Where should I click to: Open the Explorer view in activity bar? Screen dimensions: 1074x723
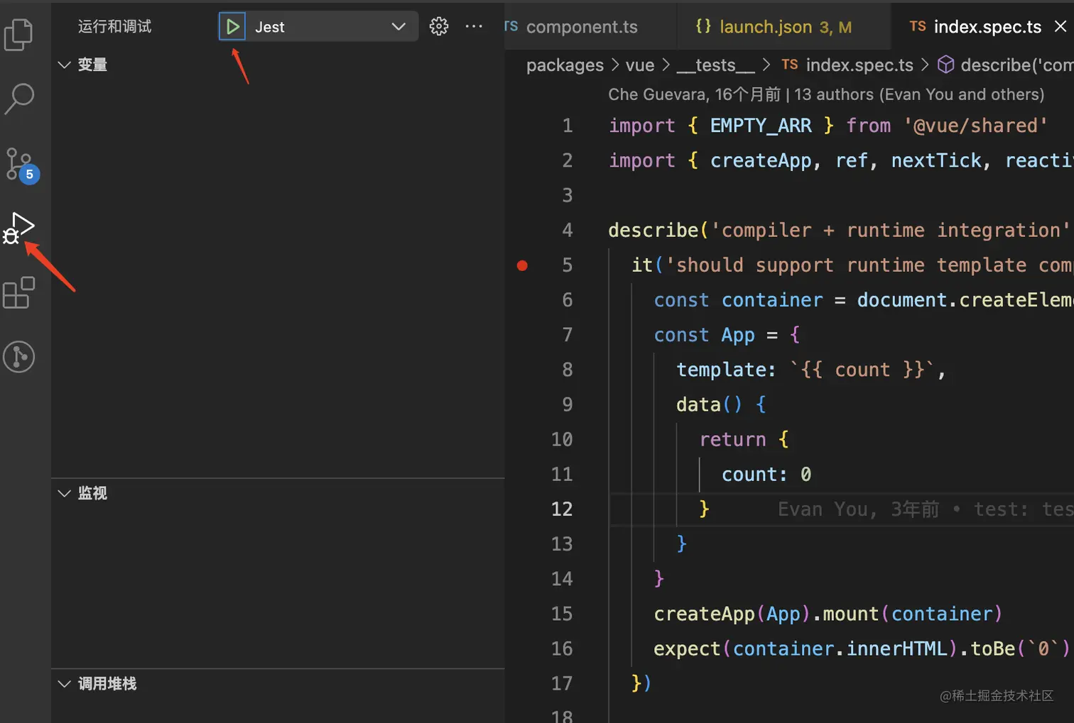(x=18, y=34)
